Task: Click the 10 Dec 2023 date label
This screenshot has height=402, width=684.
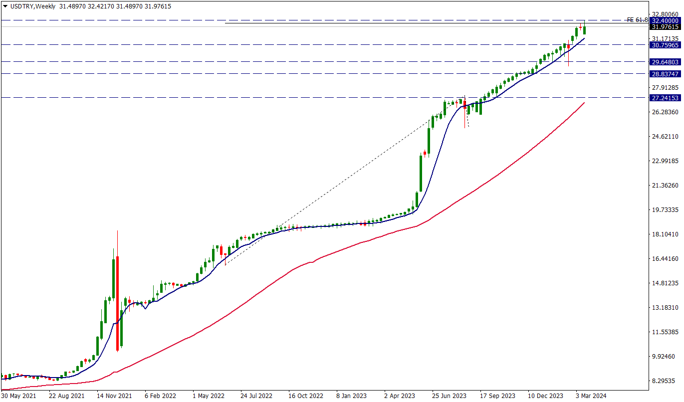Action: (x=546, y=396)
